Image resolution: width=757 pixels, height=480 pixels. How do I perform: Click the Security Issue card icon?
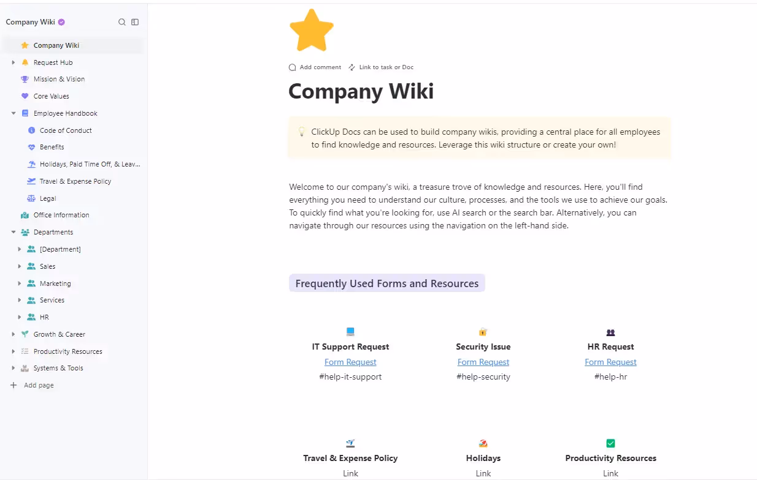point(483,331)
